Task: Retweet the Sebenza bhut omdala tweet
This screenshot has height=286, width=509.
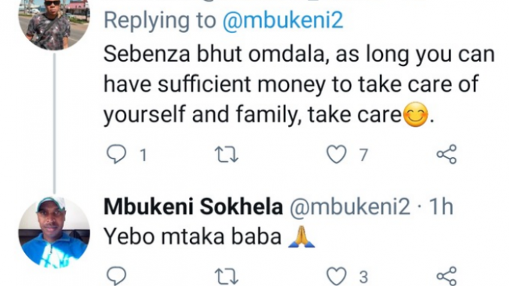Action: [x=227, y=154]
